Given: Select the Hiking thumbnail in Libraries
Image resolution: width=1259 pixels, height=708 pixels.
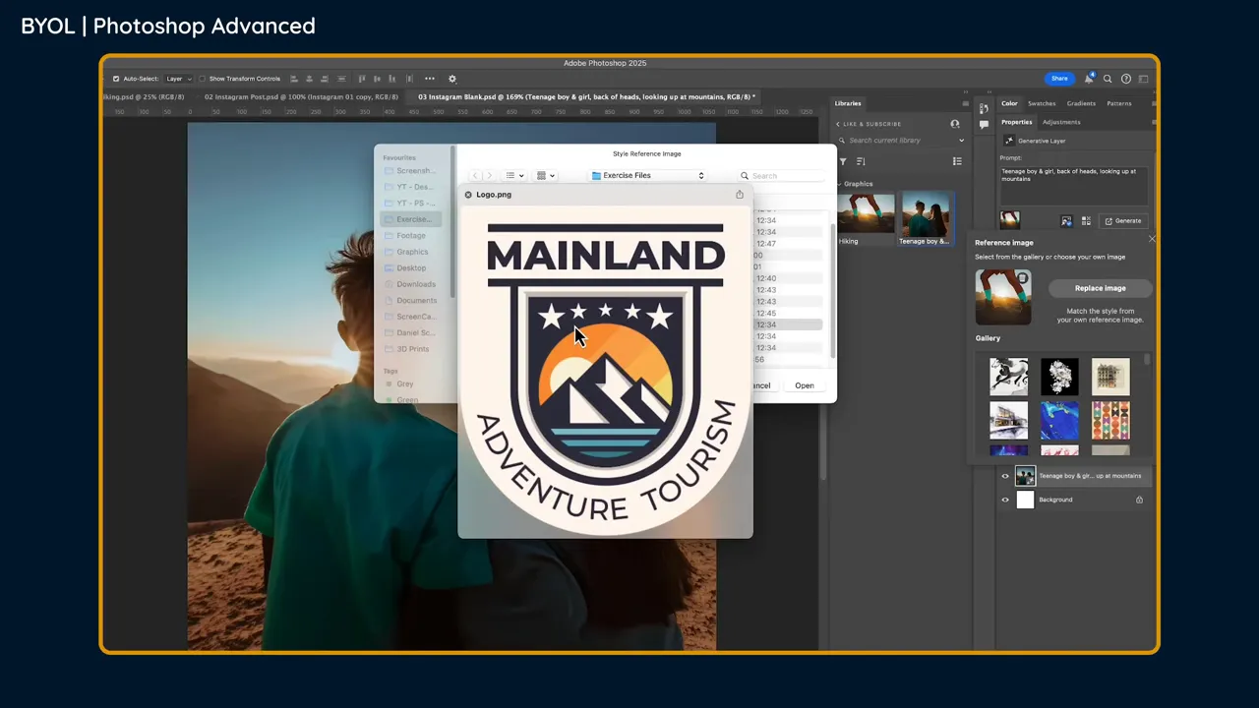Looking at the screenshot, I should pyautogui.click(x=866, y=211).
